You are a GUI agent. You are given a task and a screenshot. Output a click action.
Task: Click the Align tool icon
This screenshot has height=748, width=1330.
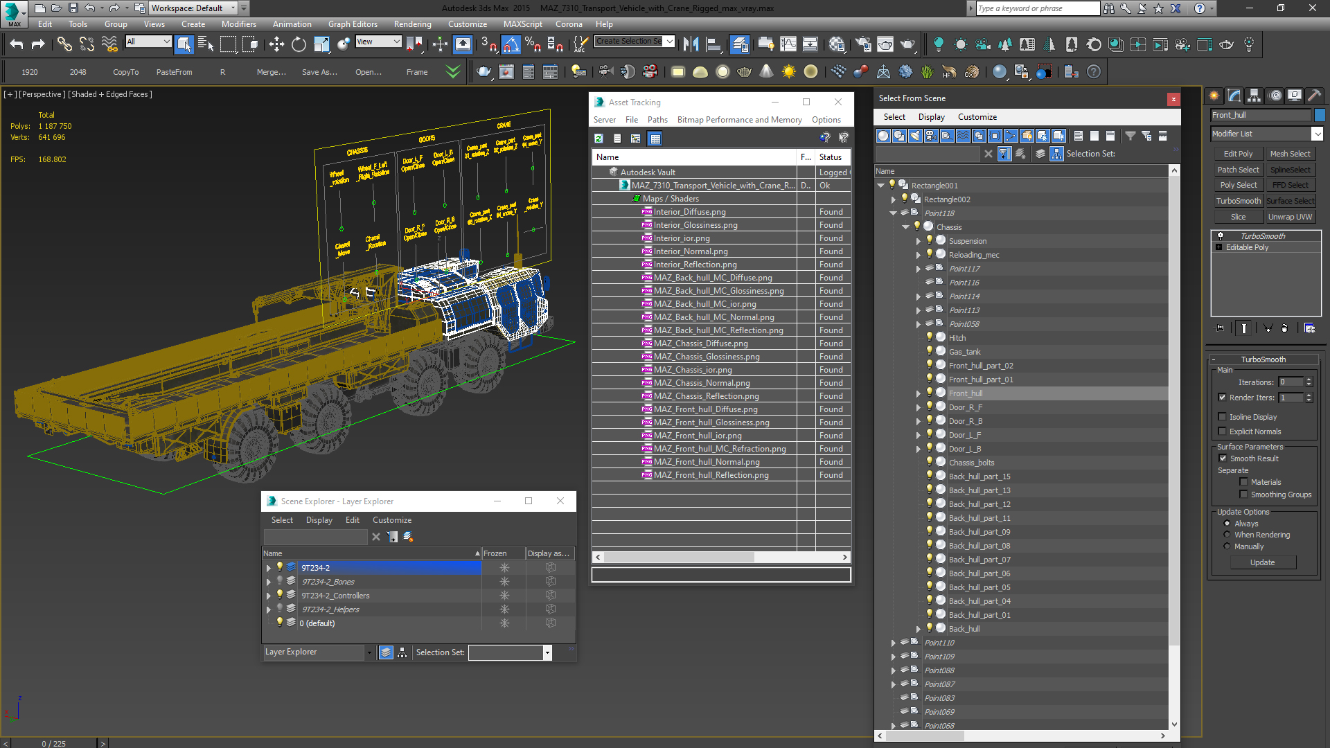click(x=713, y=44)
